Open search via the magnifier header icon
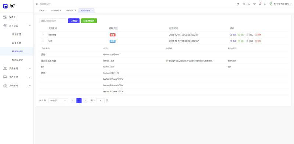The width and height of the screenshot is (294, 144). coord(249,4)
